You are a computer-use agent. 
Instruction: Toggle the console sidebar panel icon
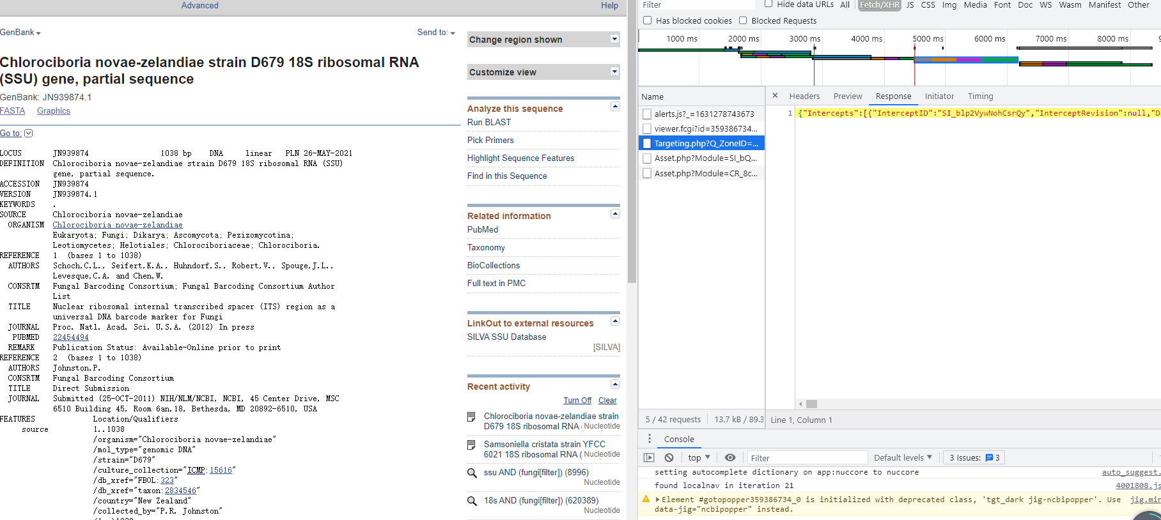649,457
